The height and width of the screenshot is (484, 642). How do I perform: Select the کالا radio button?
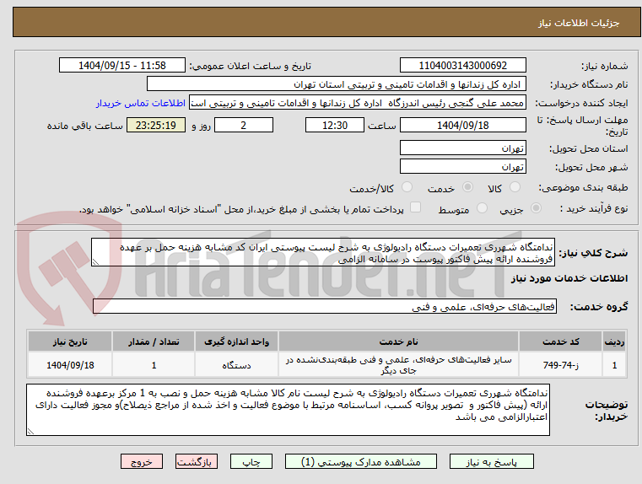click(x=515, y=187)
